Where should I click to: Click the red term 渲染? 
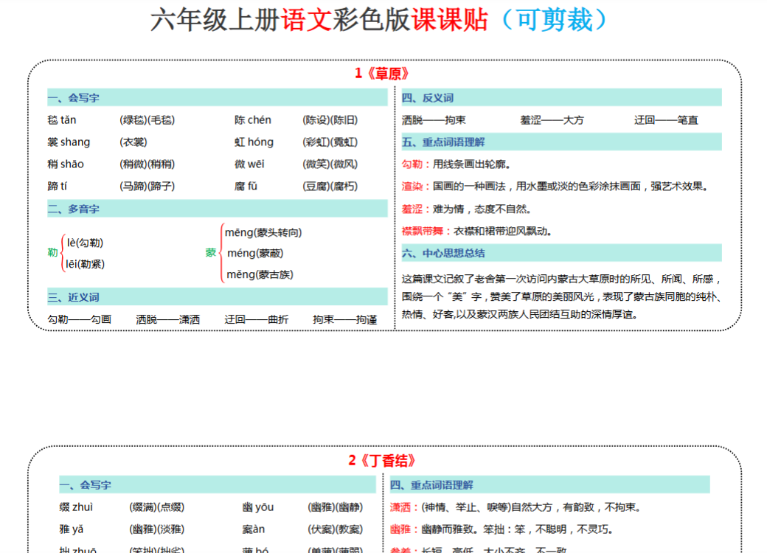click(412, 187)
